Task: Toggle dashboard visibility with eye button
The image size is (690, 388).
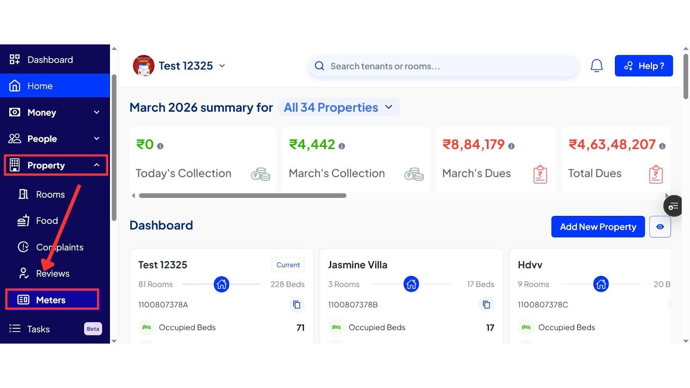Action: (660, 227)
